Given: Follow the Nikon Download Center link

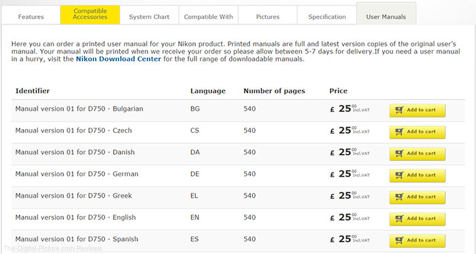Looking at the screenshot, I should [118, 59].
